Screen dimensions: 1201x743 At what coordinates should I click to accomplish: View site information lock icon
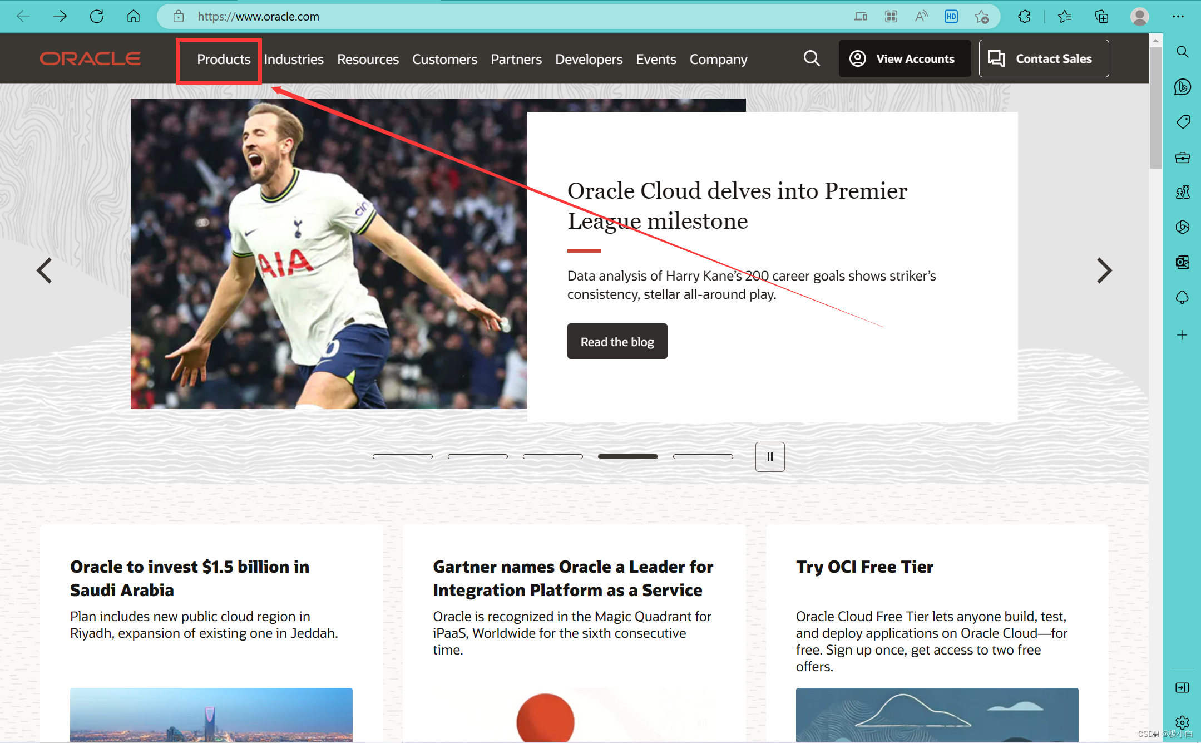pos(178,16)
